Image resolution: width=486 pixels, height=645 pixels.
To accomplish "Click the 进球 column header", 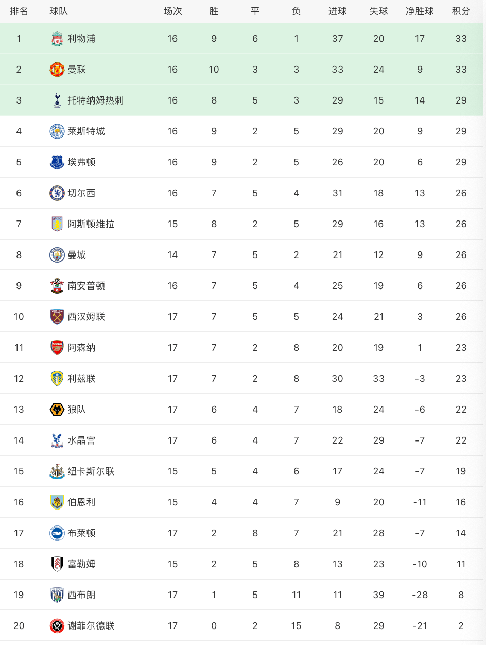I will coord(337,11).
